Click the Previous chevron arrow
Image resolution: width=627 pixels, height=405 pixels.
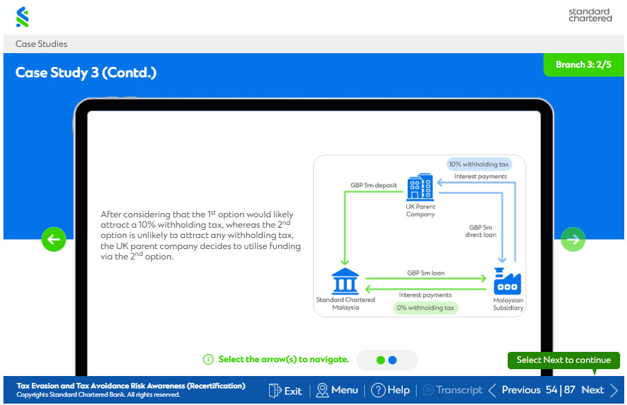pos(492,391)
